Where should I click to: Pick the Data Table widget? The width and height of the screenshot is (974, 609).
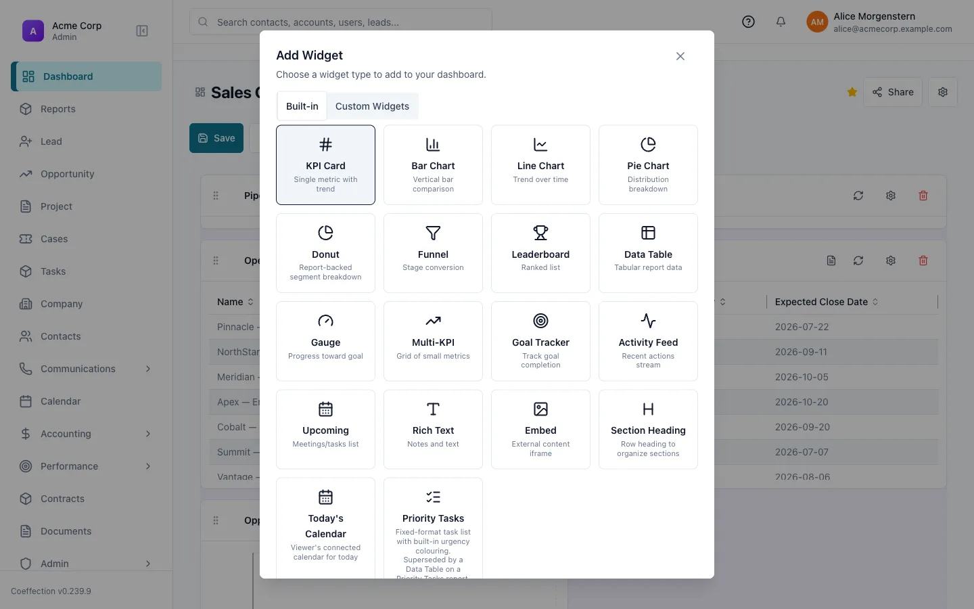pos(648,253)
